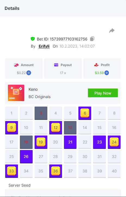The height and width of the screenshot is (197, 126).
Task: Click the gray missed tile 3
Action: tap(41, 113)
